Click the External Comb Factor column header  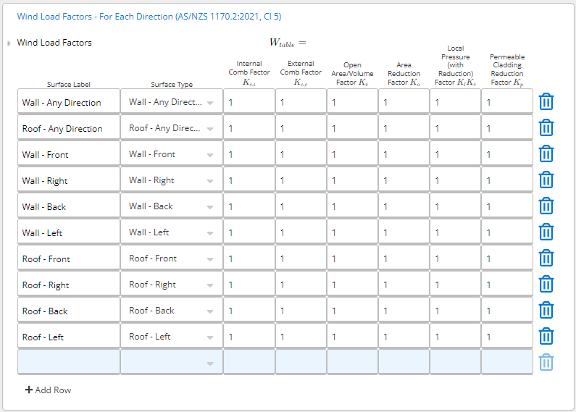pyautogui.click(x=301, y=73)
